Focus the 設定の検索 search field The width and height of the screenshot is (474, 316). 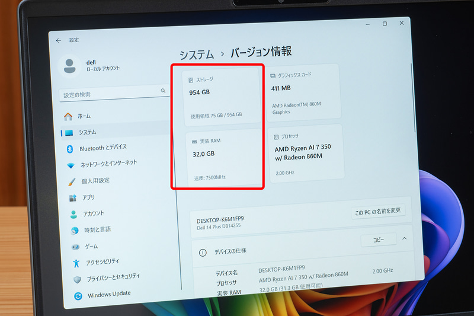(114, 92)
